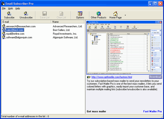Open the Web menu
Screen dimensions: 164x119
(10, 8)
